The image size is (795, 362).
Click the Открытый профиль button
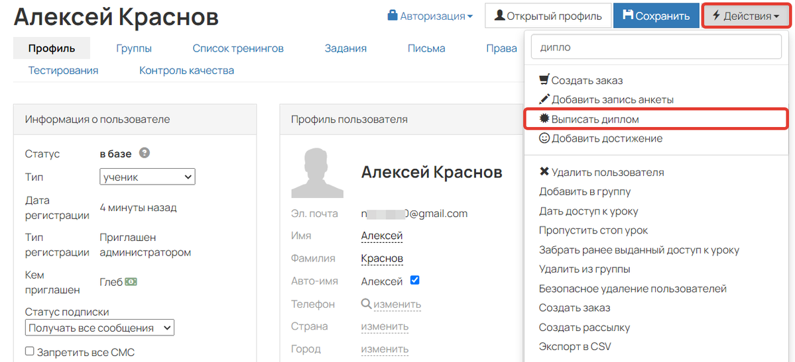click(x=548, y=16)
